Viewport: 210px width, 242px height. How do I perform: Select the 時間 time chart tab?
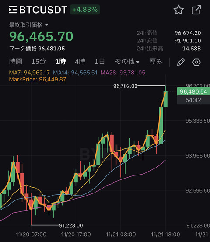(x=16, y=62)
